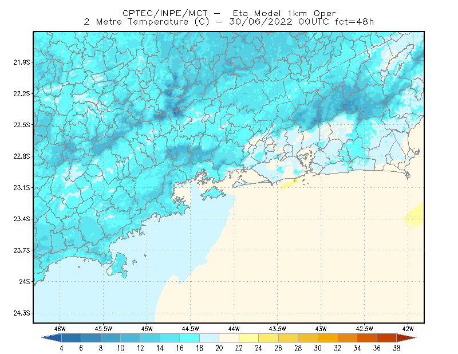Viewport: 458px width, 354px height.
Task: Click the pale blue swatch between 18 and 20
Action: (209, 338)
